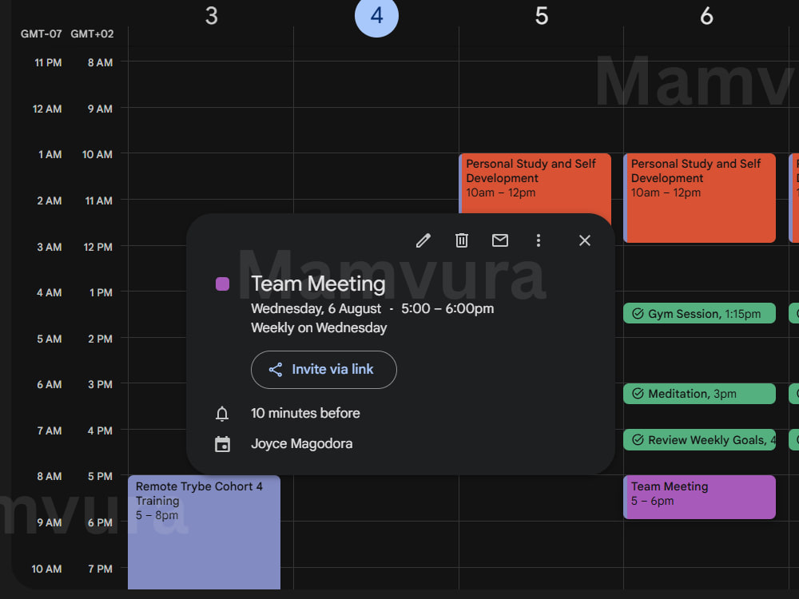
Task: Select day 4 in the header
Action: 376,16
